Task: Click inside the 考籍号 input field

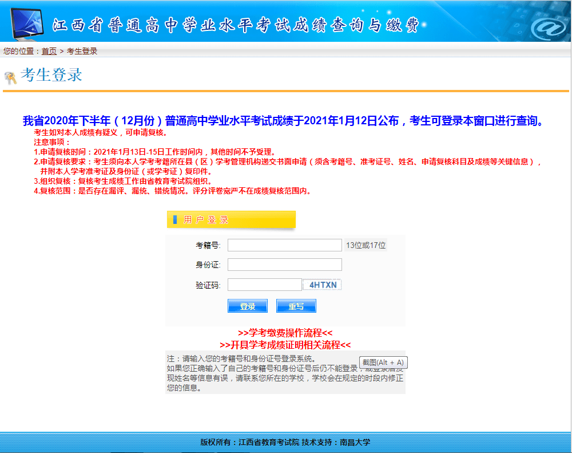Action: click(284, 245)
